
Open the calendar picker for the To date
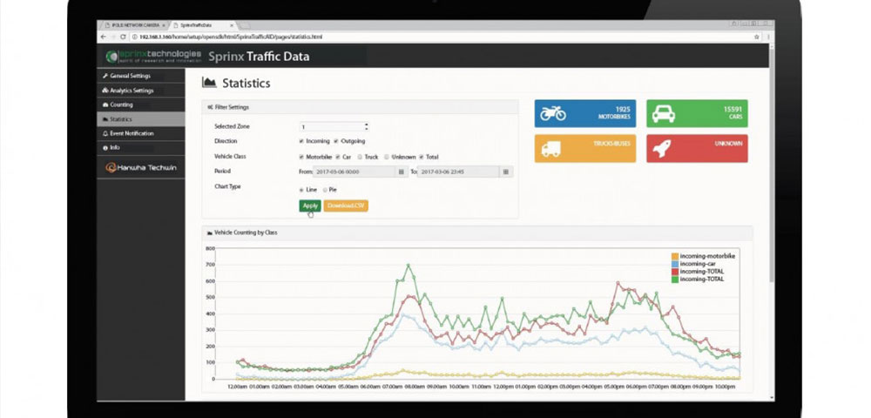(x=505, y=172)
